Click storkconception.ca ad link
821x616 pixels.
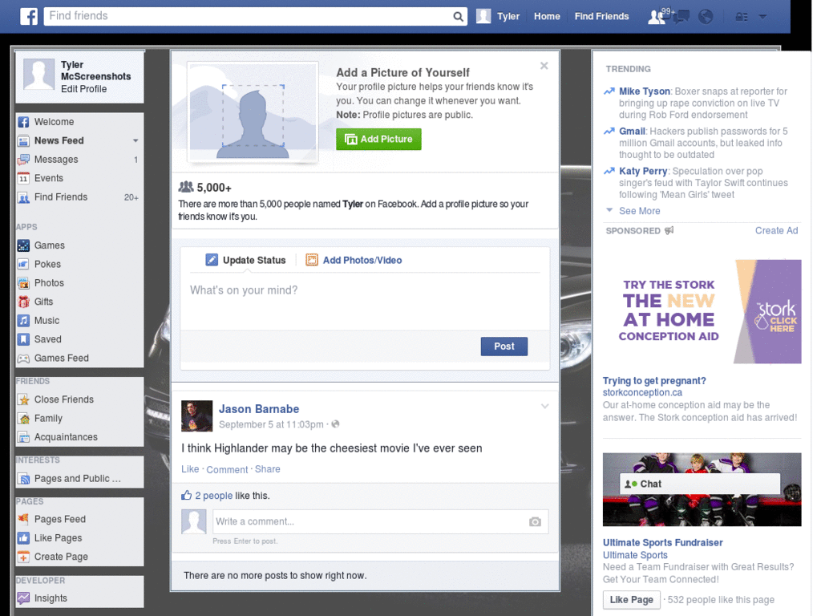click(x=642, y=392)
